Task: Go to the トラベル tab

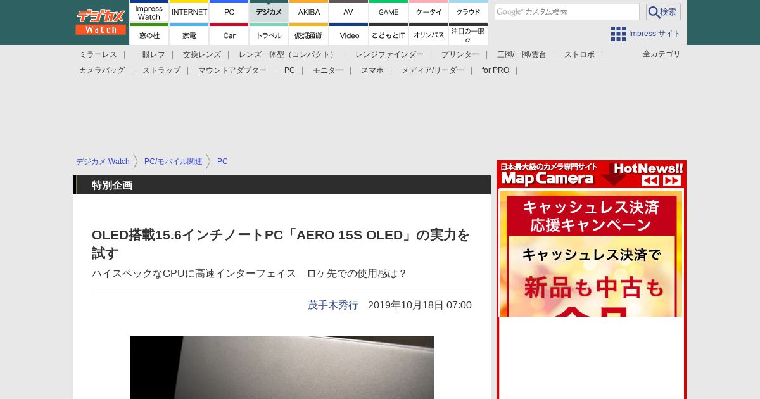Action: coord(269,35)
